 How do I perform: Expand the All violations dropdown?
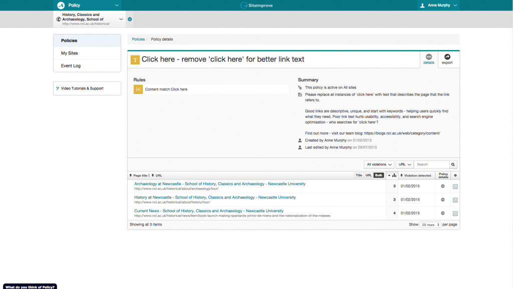(x=379, y=164)
